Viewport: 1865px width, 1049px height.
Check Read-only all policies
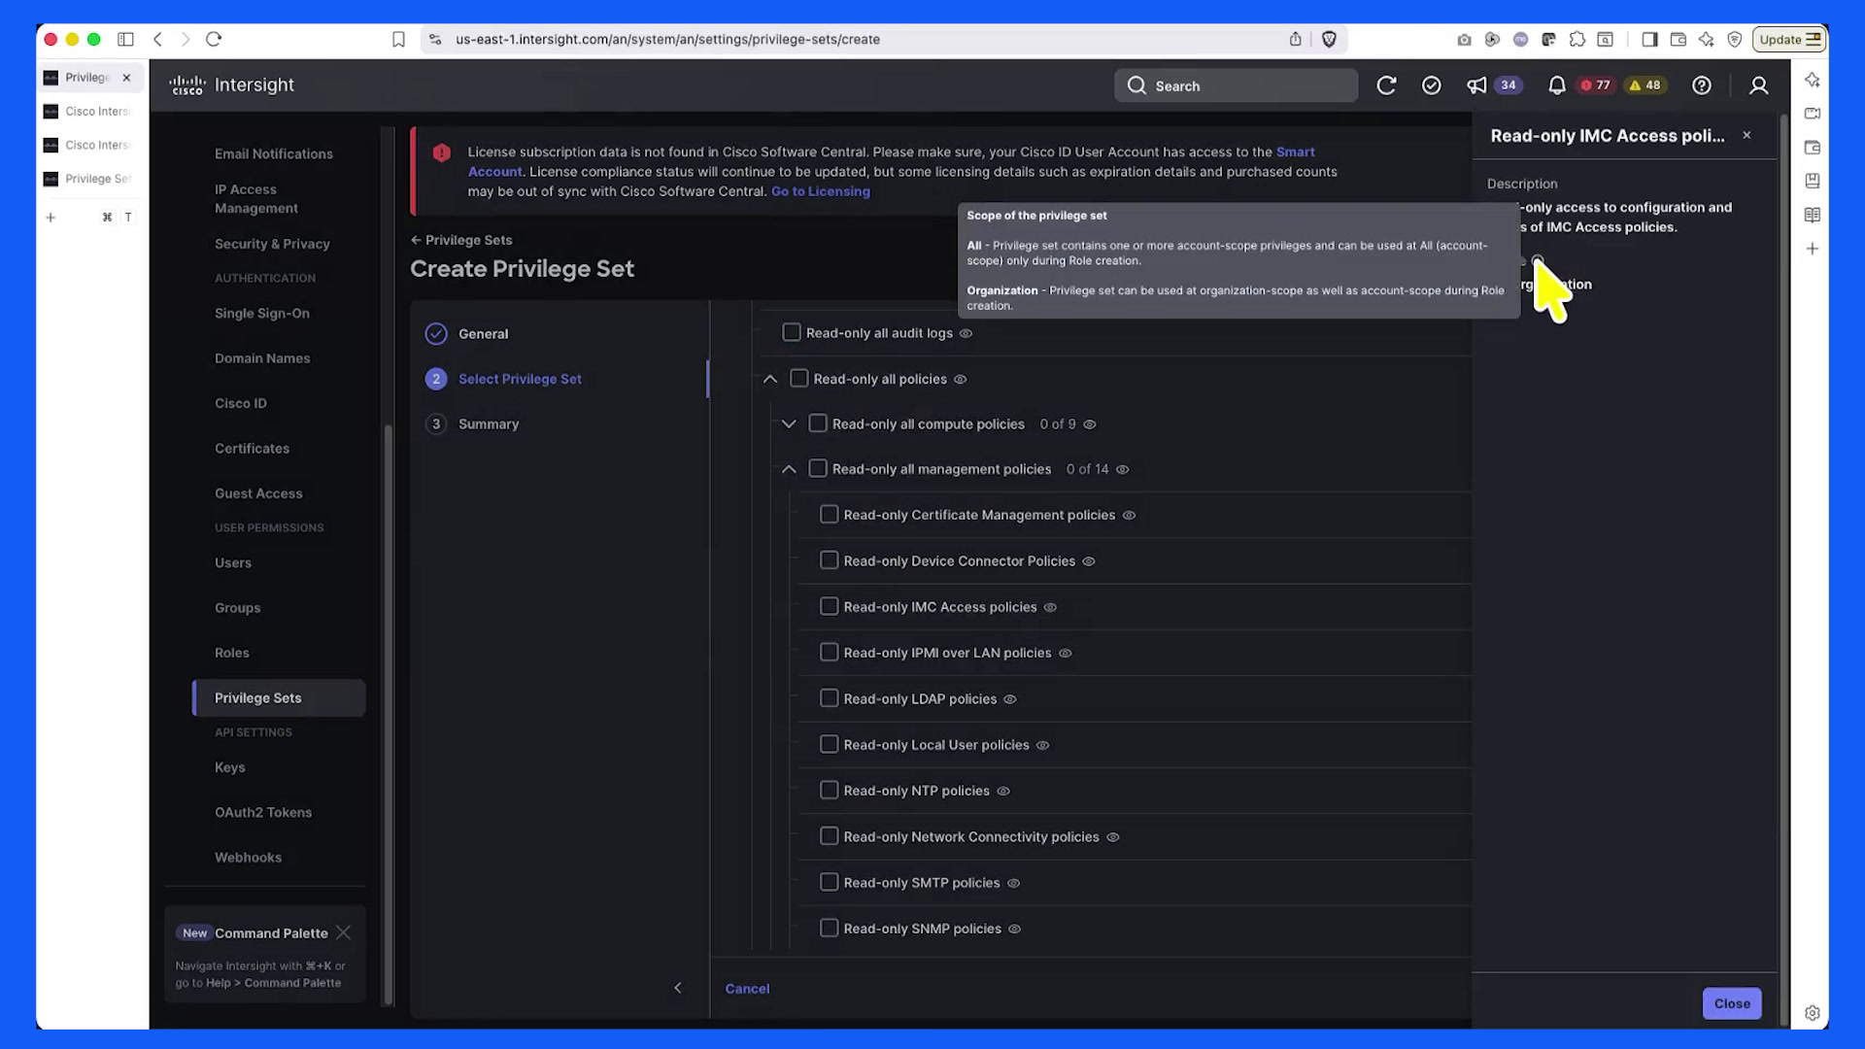(799, 378)
